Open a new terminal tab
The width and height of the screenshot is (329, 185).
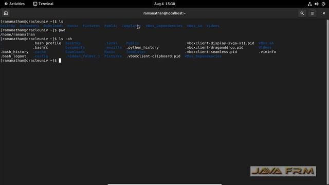[x=6, y=13]
